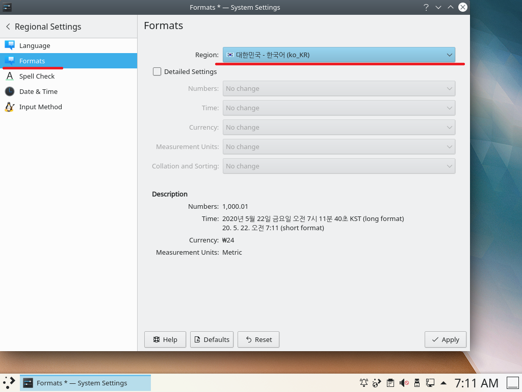Open the application launcher in the panel
The height and width of the screenshot is (392, 522).
pos(9,383)
